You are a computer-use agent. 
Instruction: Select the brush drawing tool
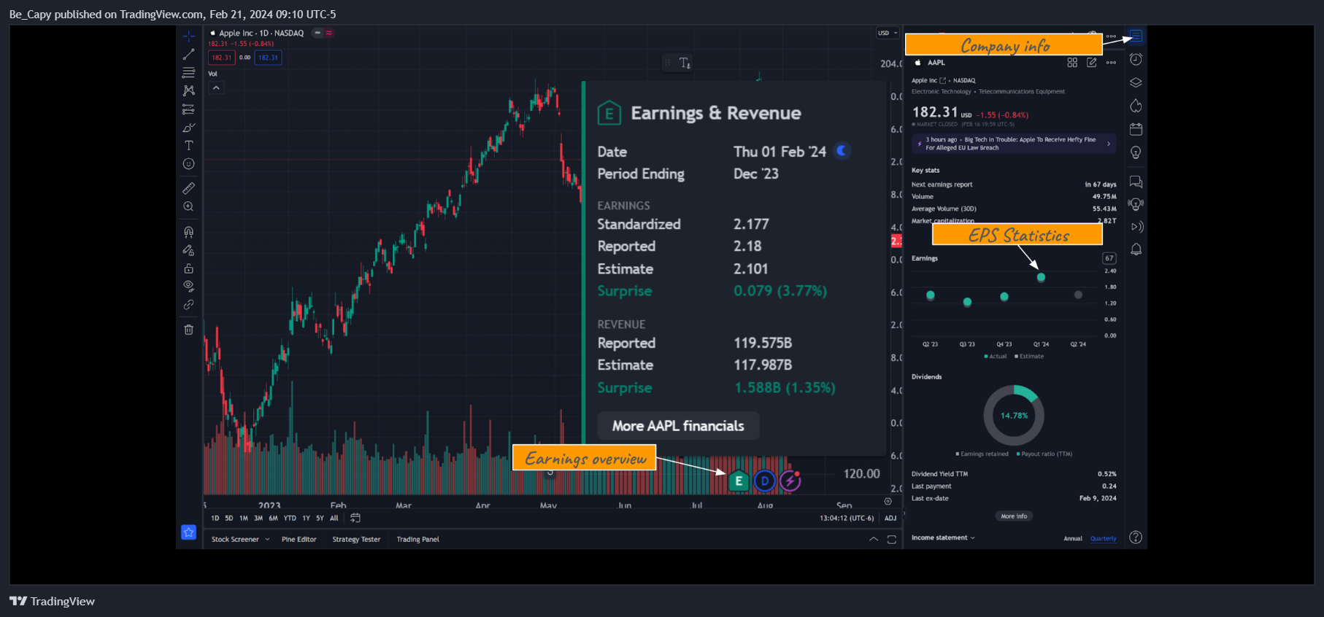point(188,128)
